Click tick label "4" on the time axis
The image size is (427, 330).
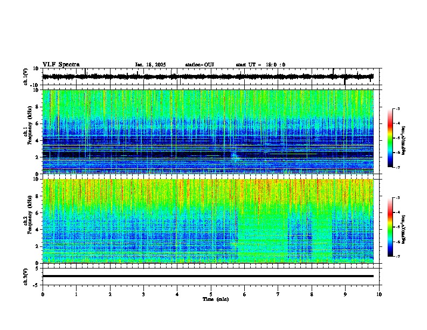coord(177,294)
